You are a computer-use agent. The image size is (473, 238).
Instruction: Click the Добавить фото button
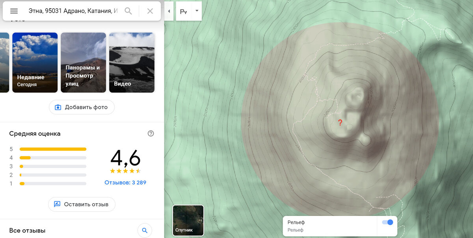point(82,107)
